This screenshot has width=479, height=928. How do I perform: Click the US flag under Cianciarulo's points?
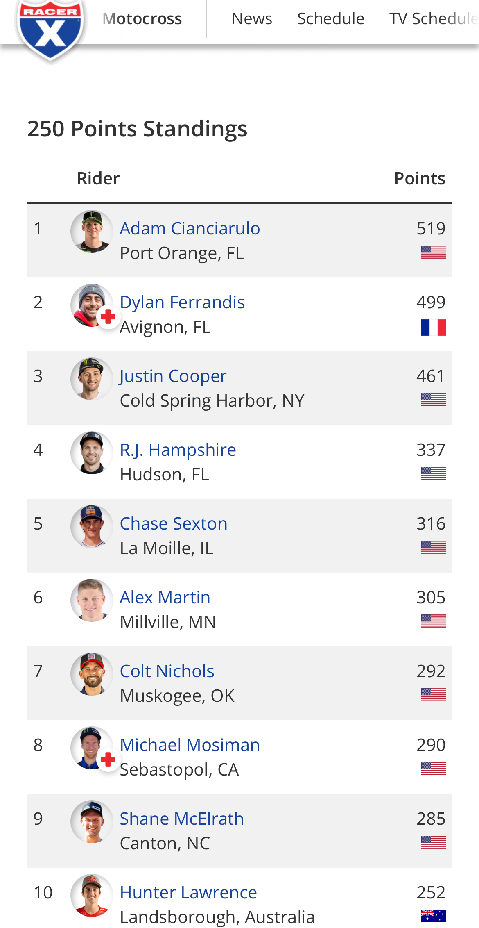[433, 252]
